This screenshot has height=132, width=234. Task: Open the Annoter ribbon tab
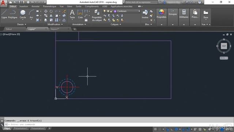tap(35, 7)
